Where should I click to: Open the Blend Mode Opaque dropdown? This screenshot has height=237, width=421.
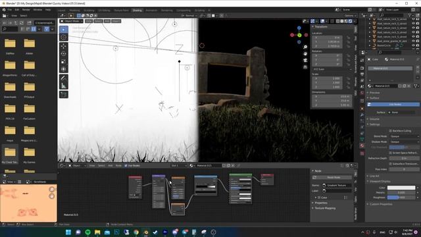(x=404, y=136)
